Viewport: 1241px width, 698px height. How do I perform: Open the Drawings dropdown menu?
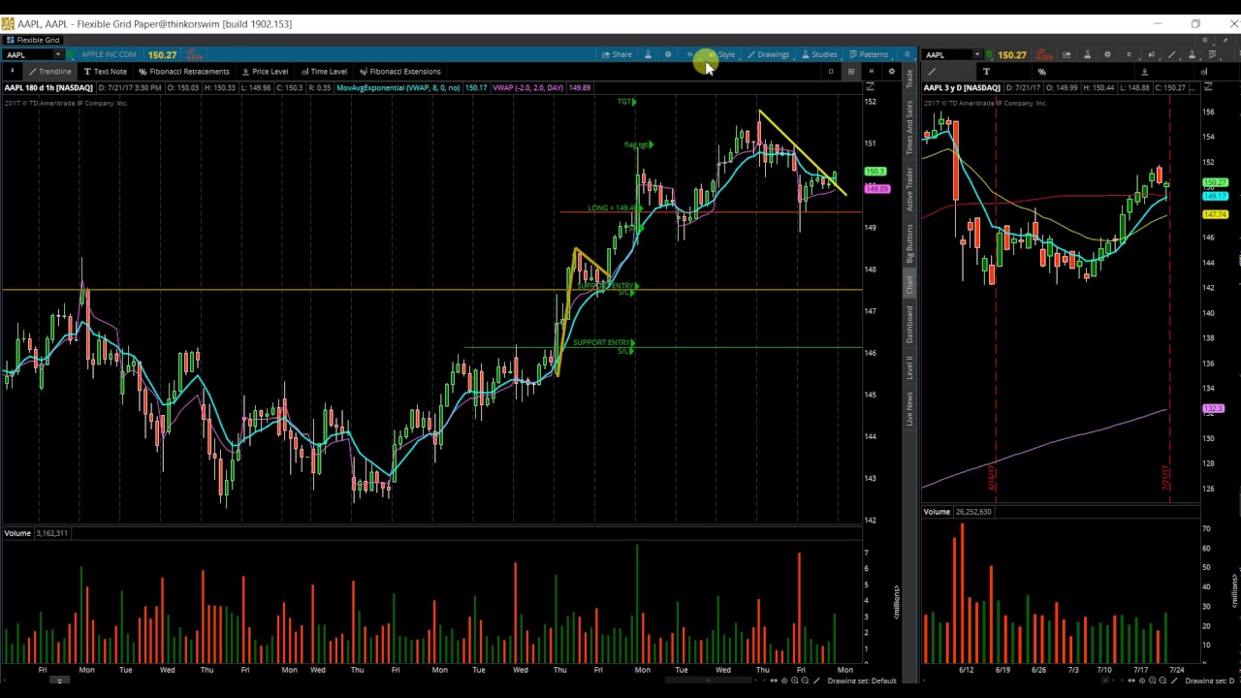pos(768,54)
